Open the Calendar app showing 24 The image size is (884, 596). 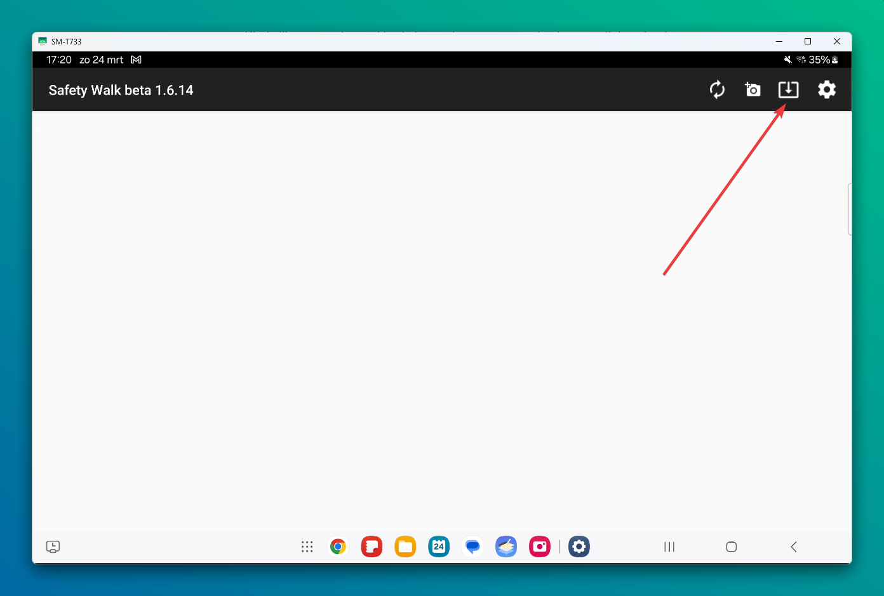[x=439, y=546]
